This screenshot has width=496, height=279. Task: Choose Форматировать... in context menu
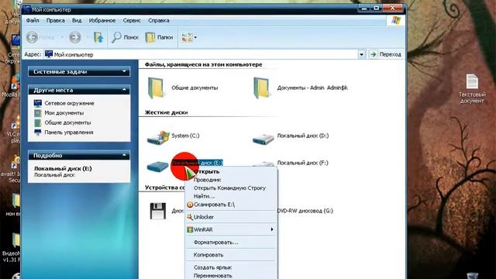(x=231, y=243)
